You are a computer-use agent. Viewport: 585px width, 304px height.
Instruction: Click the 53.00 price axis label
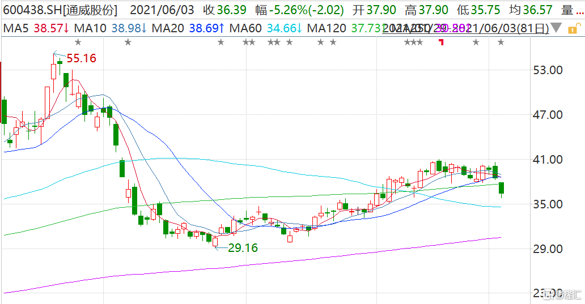coord(548,70)
